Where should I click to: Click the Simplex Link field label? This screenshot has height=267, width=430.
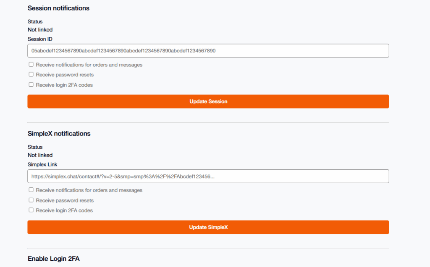coord(42,164)
